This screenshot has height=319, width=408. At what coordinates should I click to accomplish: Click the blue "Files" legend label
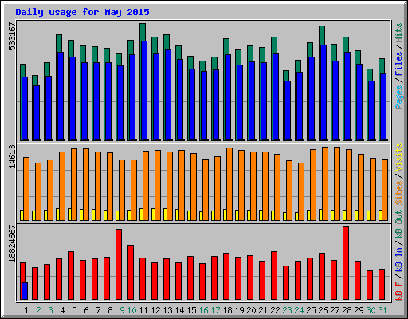click(x=399, y=64)
